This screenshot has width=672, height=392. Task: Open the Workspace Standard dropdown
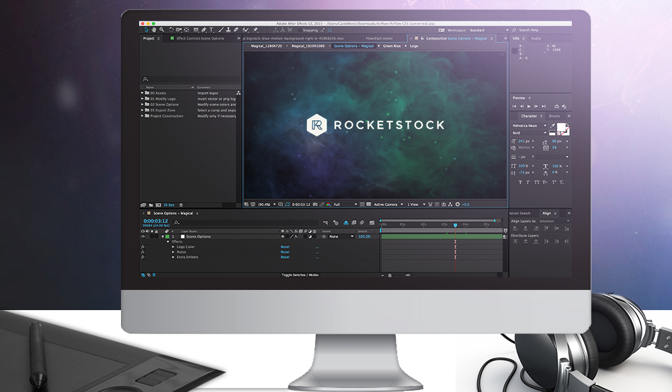coord(489,30)
